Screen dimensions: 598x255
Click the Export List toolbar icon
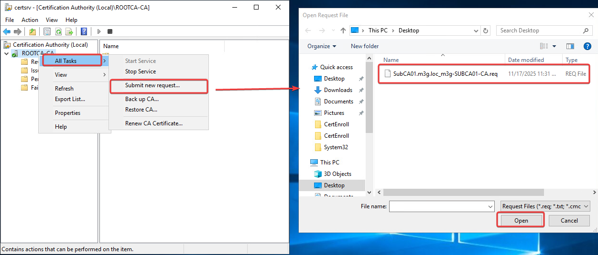(x=69, y=31)
